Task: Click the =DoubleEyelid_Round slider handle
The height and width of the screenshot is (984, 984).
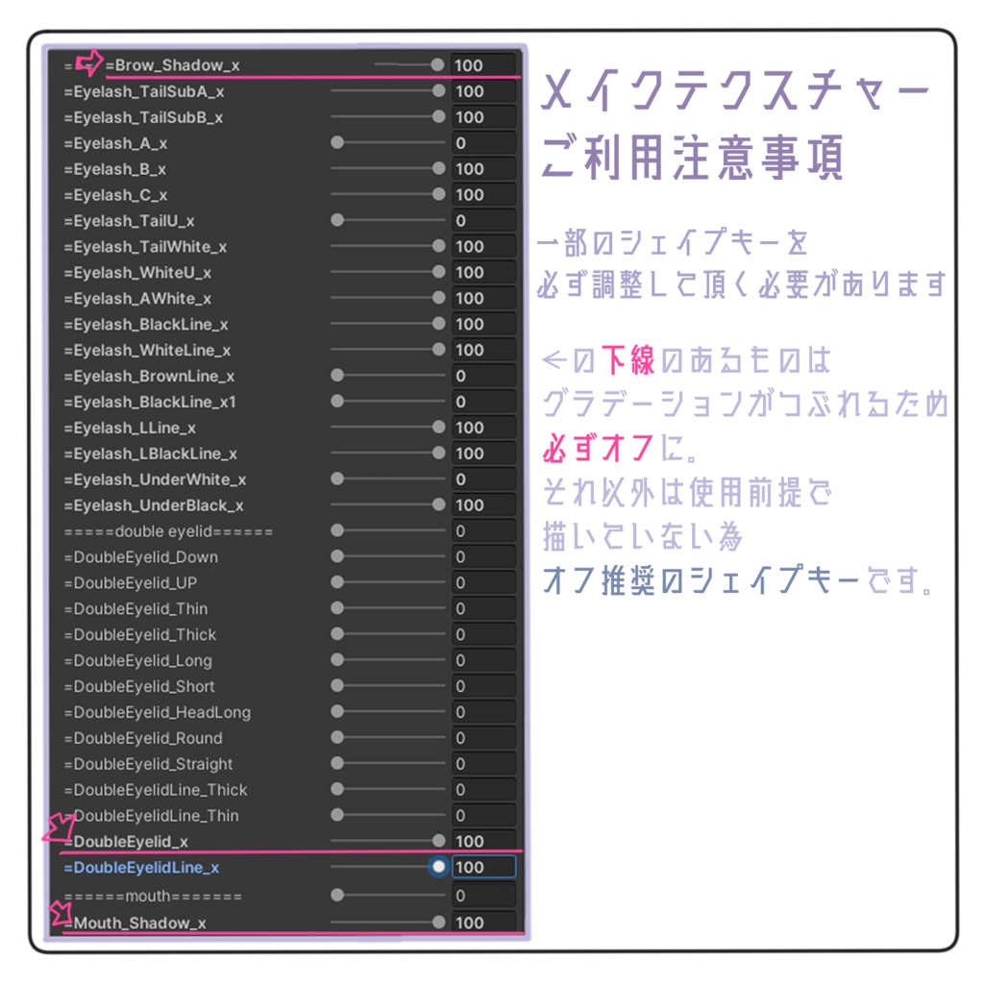Action: pos(337,738)
